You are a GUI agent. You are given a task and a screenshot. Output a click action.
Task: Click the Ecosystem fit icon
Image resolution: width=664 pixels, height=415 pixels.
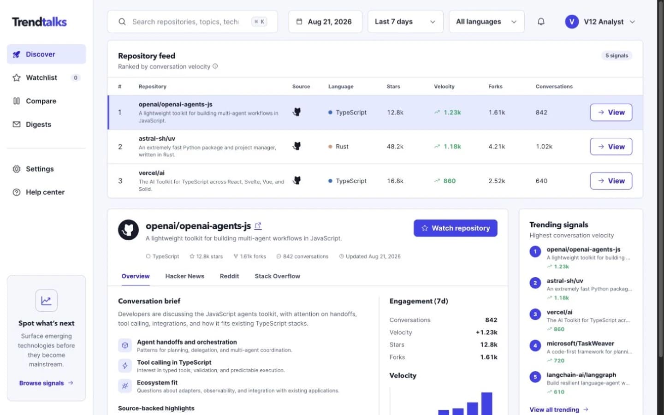click(x=125, y=386)
